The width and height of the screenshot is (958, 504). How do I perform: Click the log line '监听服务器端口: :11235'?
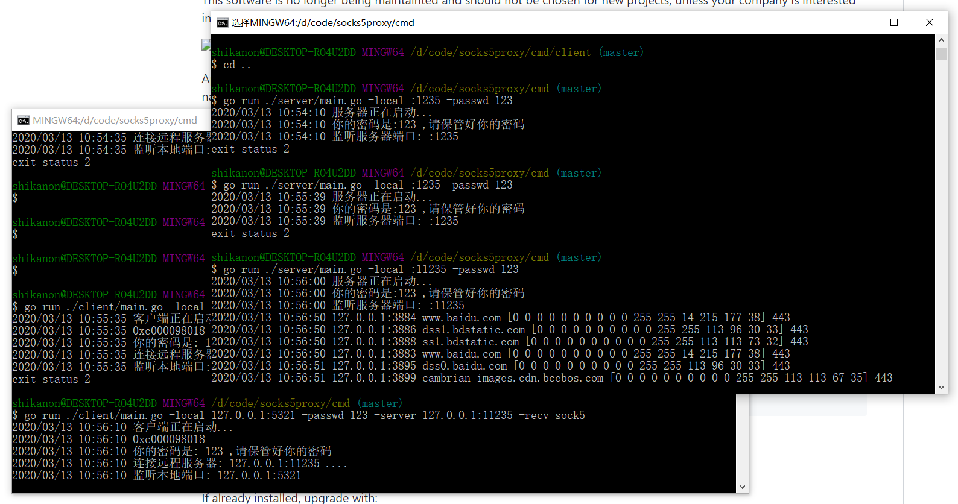point(338,306)
